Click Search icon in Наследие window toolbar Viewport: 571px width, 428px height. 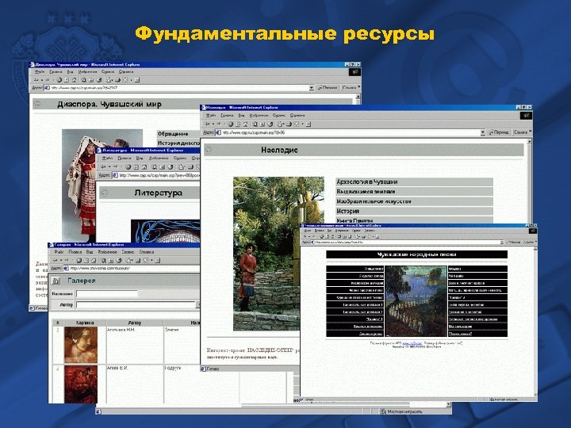pyautogui.click(x=255, y=124)
